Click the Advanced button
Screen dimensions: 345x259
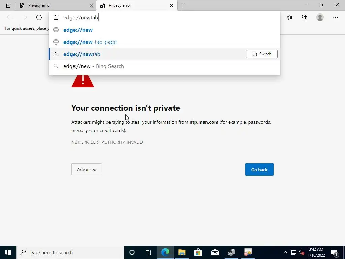coord(87,169)
